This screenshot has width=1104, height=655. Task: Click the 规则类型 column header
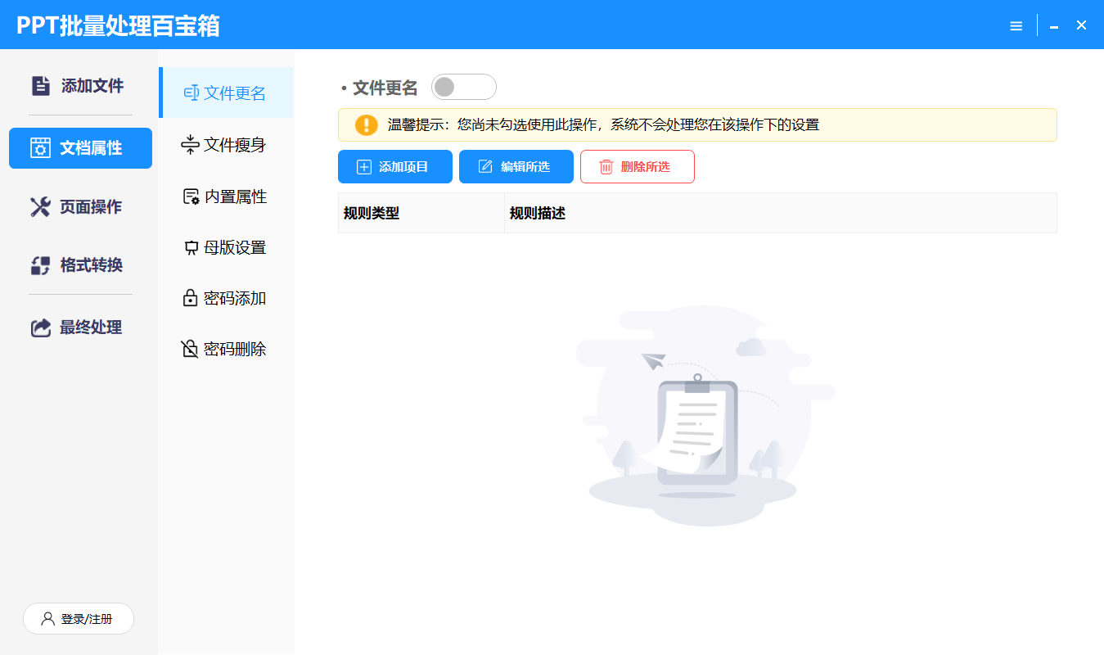372,214
